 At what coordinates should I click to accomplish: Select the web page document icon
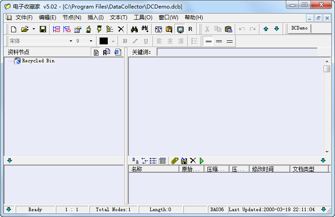(118, 52)
